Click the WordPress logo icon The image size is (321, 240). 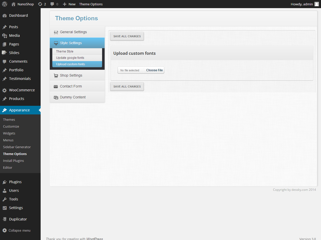[x=5, y=4]
